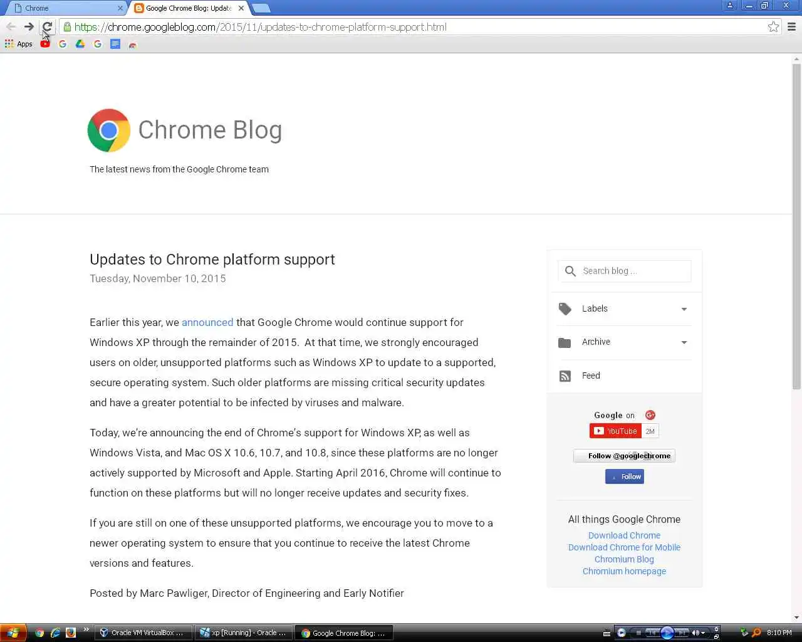
Task: Click the Feed RSS icon
Action: 565,376
